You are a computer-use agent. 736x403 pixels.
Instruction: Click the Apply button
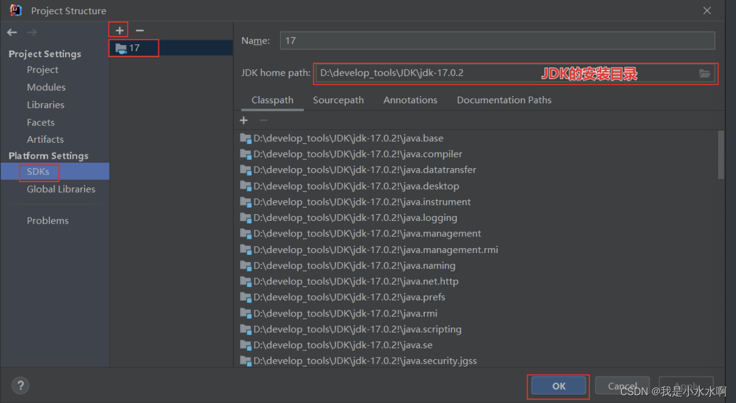[x=687, y=386]
